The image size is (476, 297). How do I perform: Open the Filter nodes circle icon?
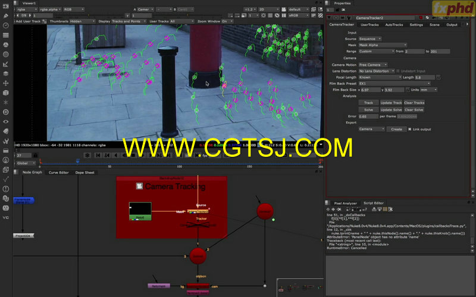5,54
